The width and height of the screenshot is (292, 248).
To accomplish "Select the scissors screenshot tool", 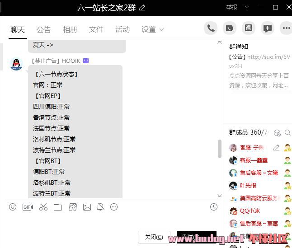I will (43, 207).
